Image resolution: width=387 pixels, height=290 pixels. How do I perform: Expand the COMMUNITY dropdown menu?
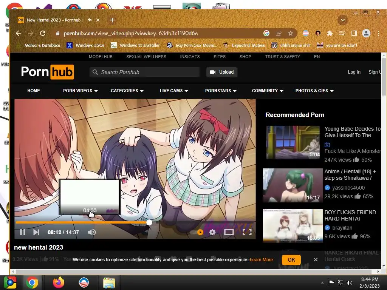(x=268, y=91)
